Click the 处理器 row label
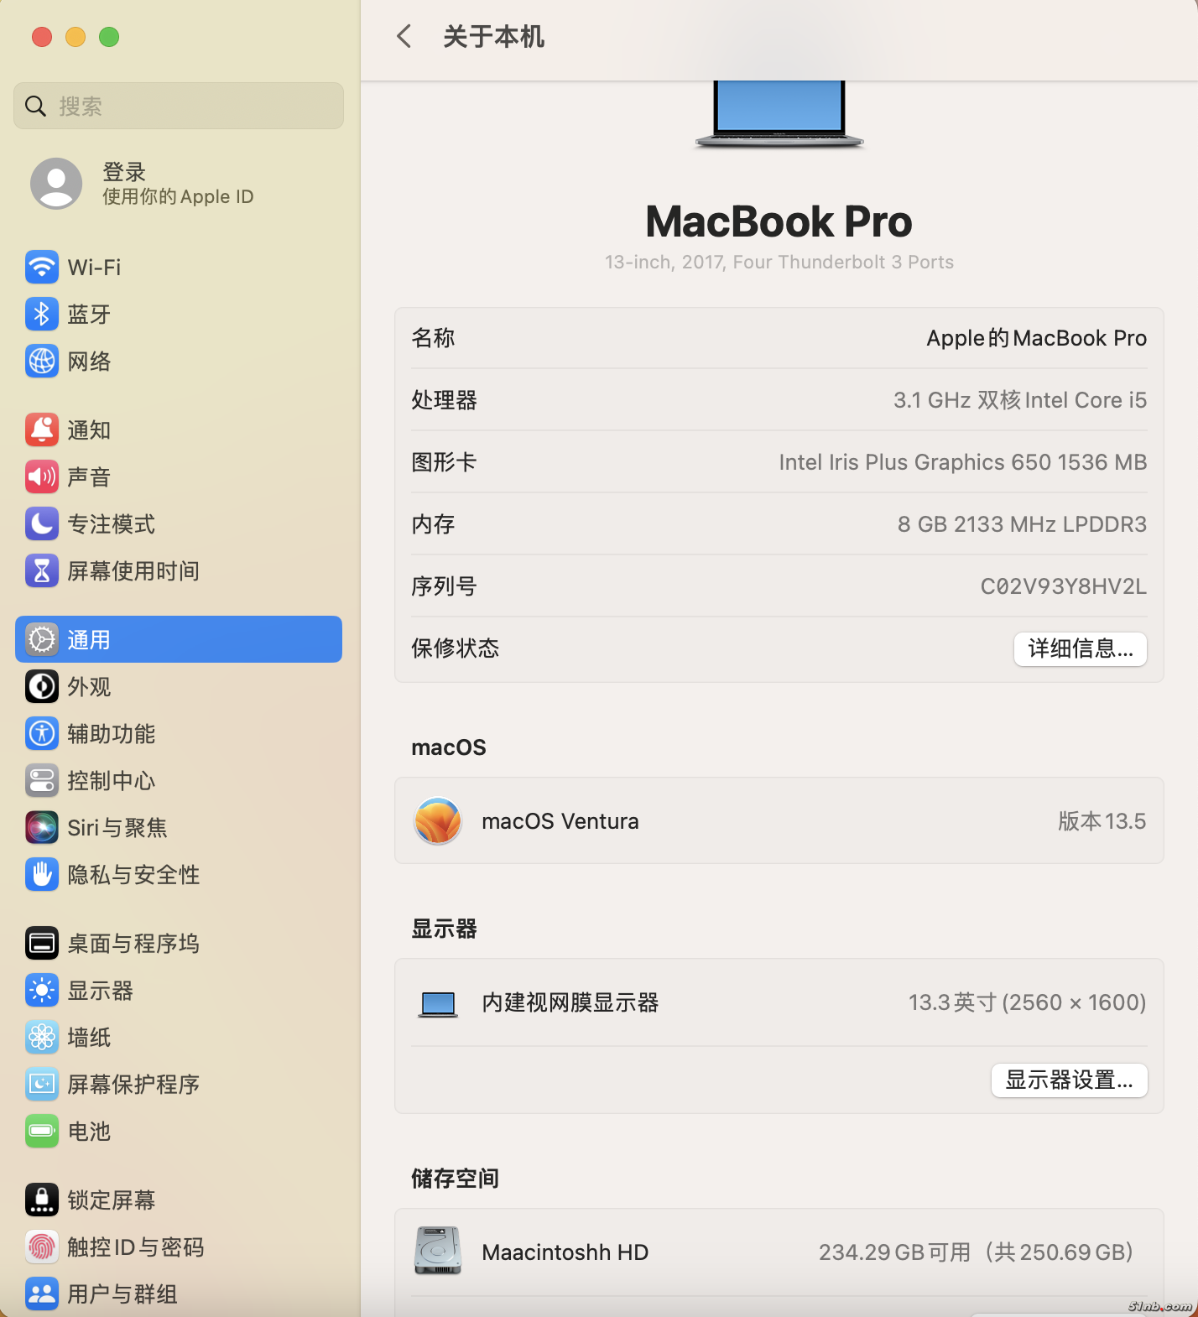This screenshot has width=1198, height=1317. tap(445, 400)
